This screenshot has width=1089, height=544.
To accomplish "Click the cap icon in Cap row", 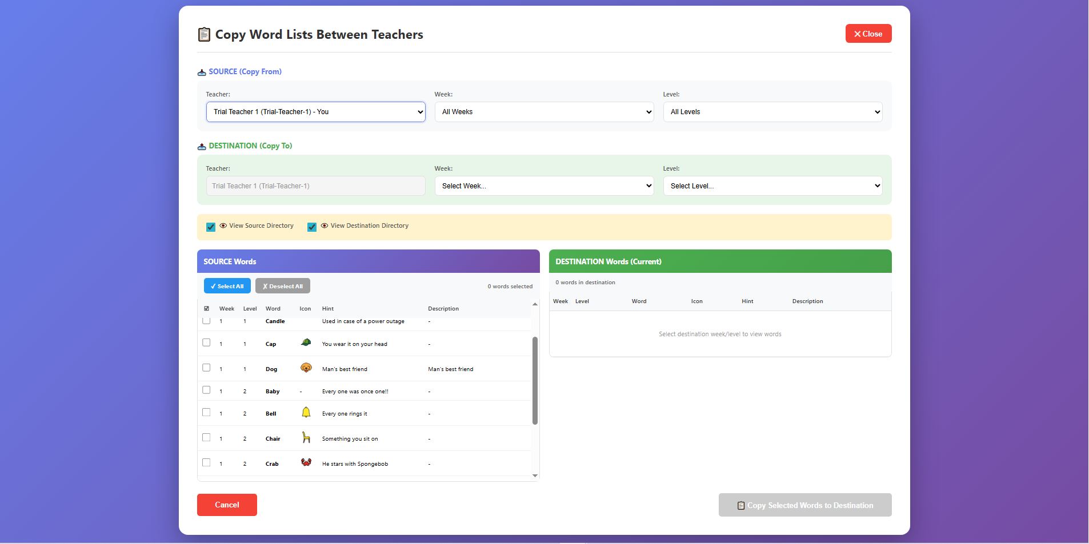I will 306,342.
